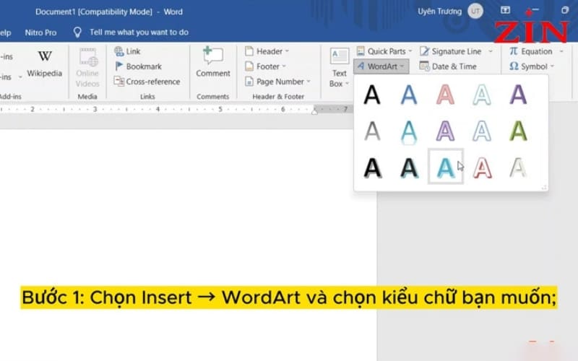
Task: Choose the black fill WordArt style
Action: pyautogui.click(x=372, y=95)
